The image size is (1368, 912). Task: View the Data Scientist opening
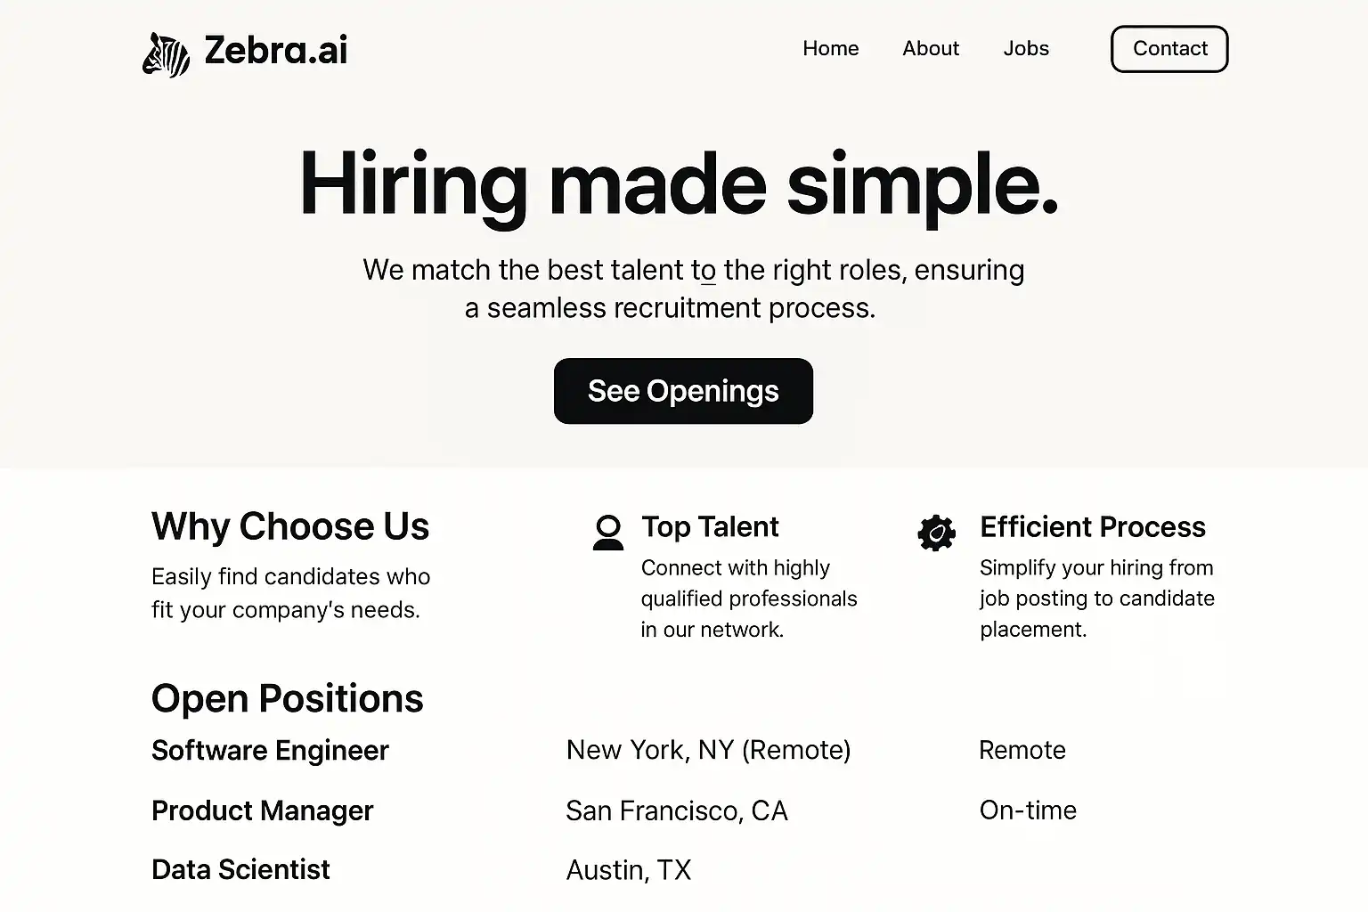[x=240, y=869]
